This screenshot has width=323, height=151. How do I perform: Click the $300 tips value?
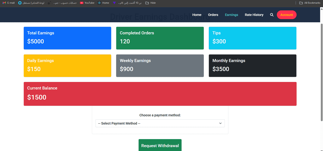219,41
